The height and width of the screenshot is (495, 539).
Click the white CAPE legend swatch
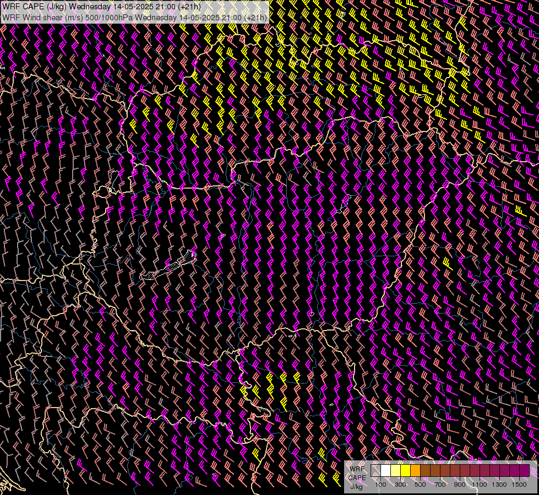tap(386, 470)
